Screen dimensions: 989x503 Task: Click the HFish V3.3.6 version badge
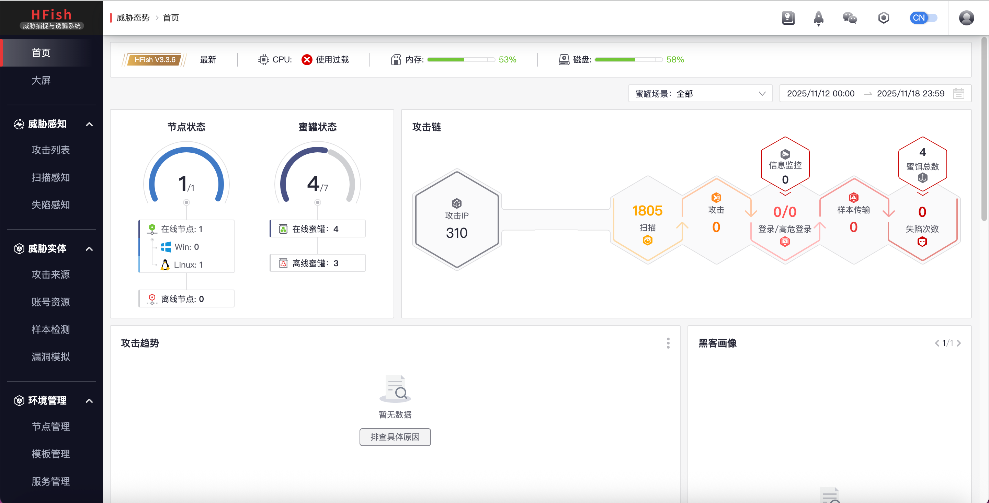click(x=155, y=60)
